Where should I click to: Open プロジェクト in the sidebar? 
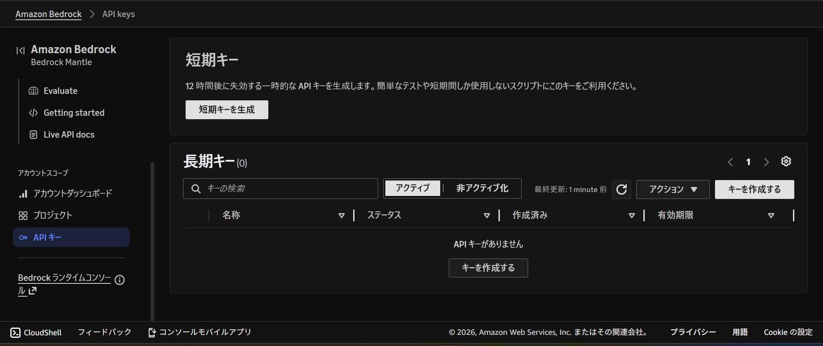[52, 216]
